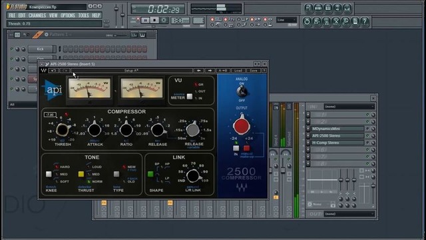The width and height of the screenshot is (426, 240).
Task: Toggle the compressor IN bypass button
Action: click(x=236, y=148)
